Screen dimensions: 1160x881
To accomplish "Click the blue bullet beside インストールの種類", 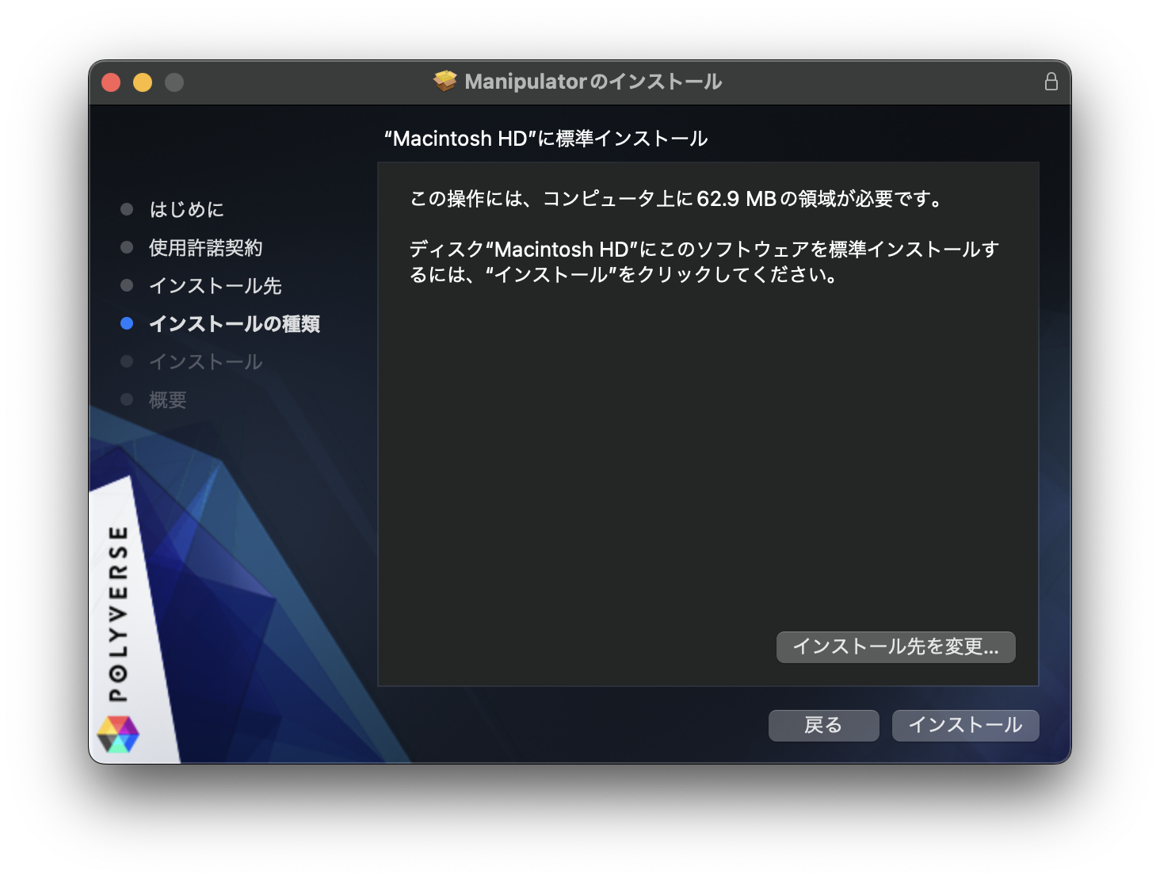I will click(127, 323).
